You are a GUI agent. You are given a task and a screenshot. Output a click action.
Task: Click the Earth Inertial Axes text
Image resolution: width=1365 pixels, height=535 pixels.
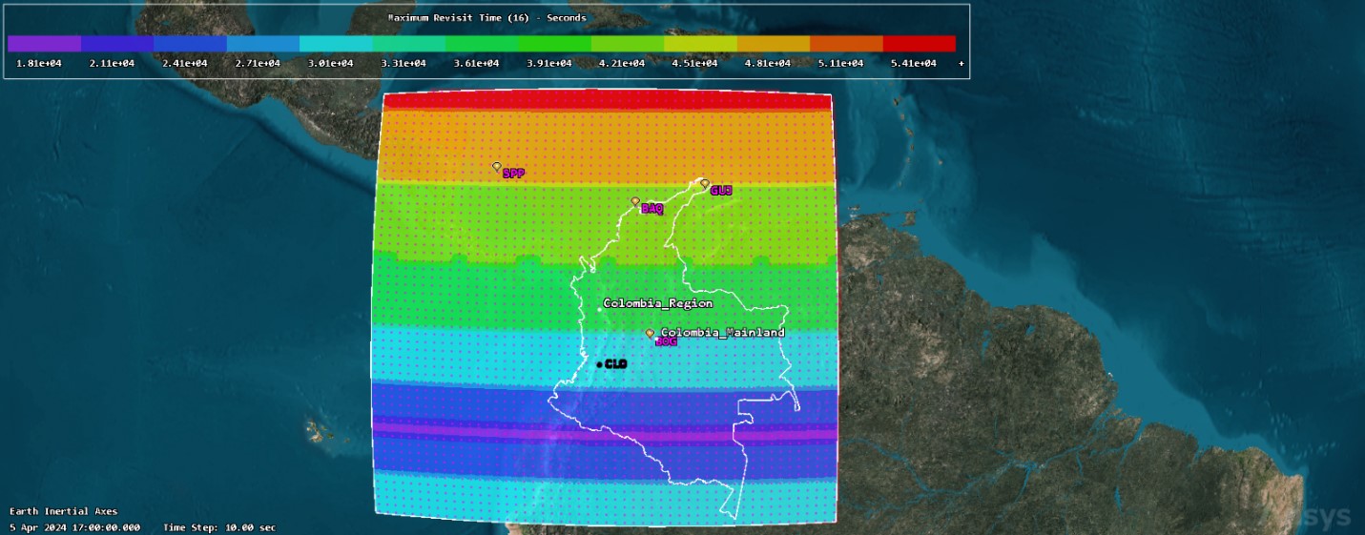(64, 511)
